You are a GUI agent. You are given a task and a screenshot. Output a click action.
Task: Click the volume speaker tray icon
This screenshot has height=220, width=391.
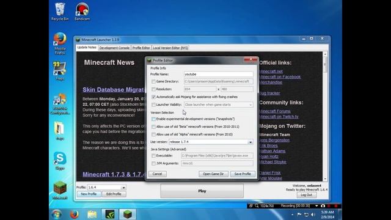(x=313, y=215)
